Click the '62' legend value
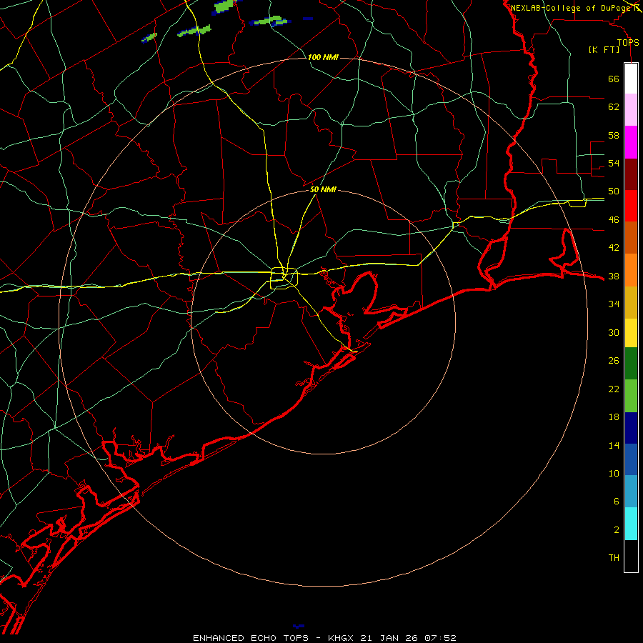 pyautogui.click(x=614, y=107)
